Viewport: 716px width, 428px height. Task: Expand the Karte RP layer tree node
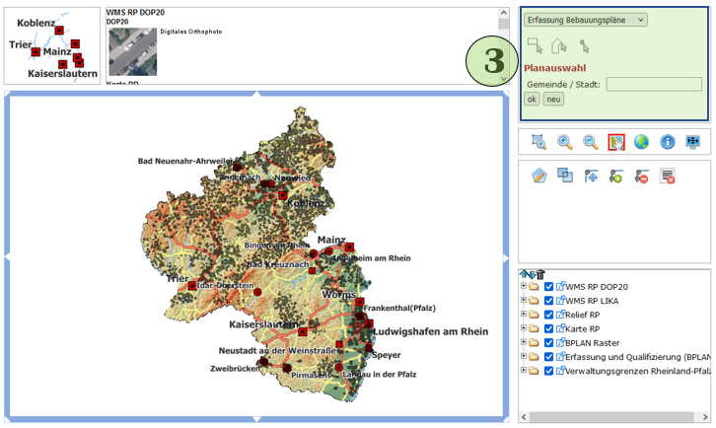click(524, 328)
